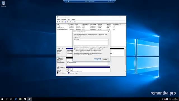
Task: Click the blue Help toolbar icon
Action: (x=65, y=22)
